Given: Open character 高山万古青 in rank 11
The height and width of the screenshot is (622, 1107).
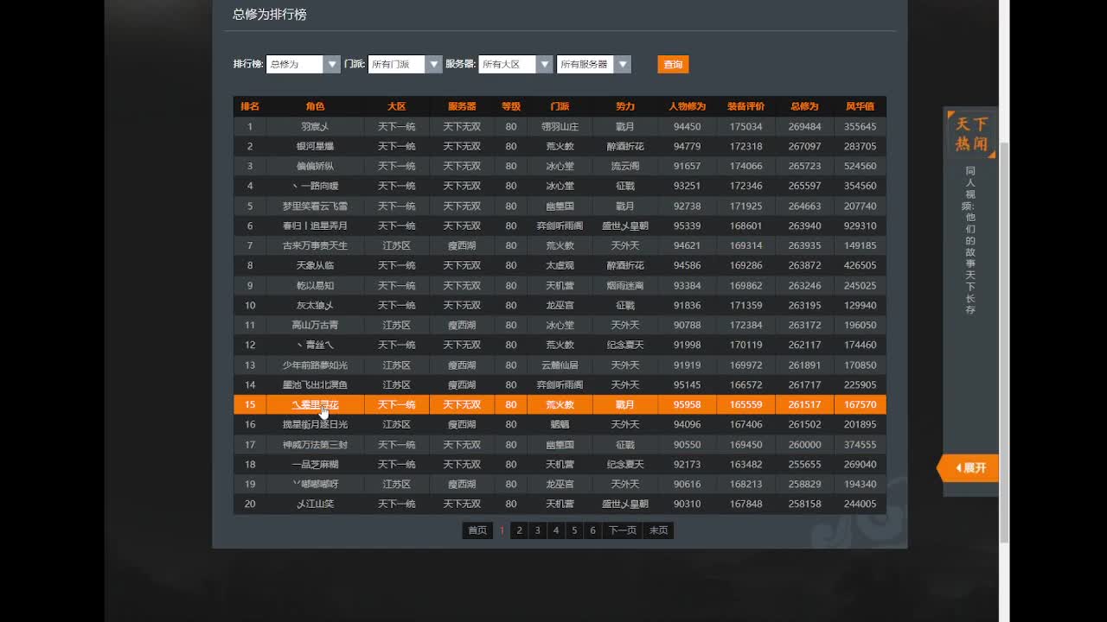Looking at the screenshot, I should [x=315, y=325].
